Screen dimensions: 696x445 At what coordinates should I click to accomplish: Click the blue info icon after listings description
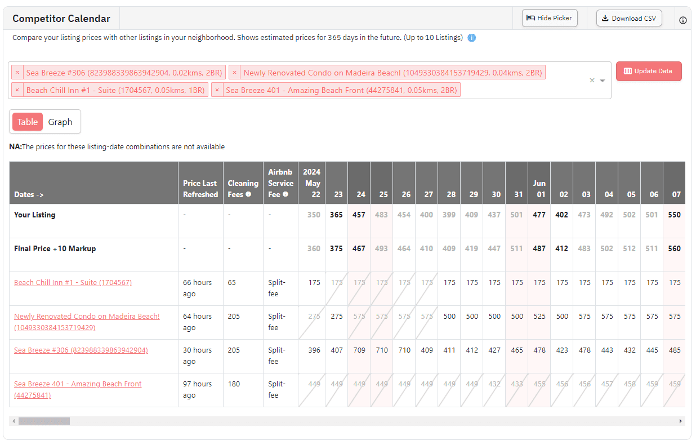click(472, 38)
